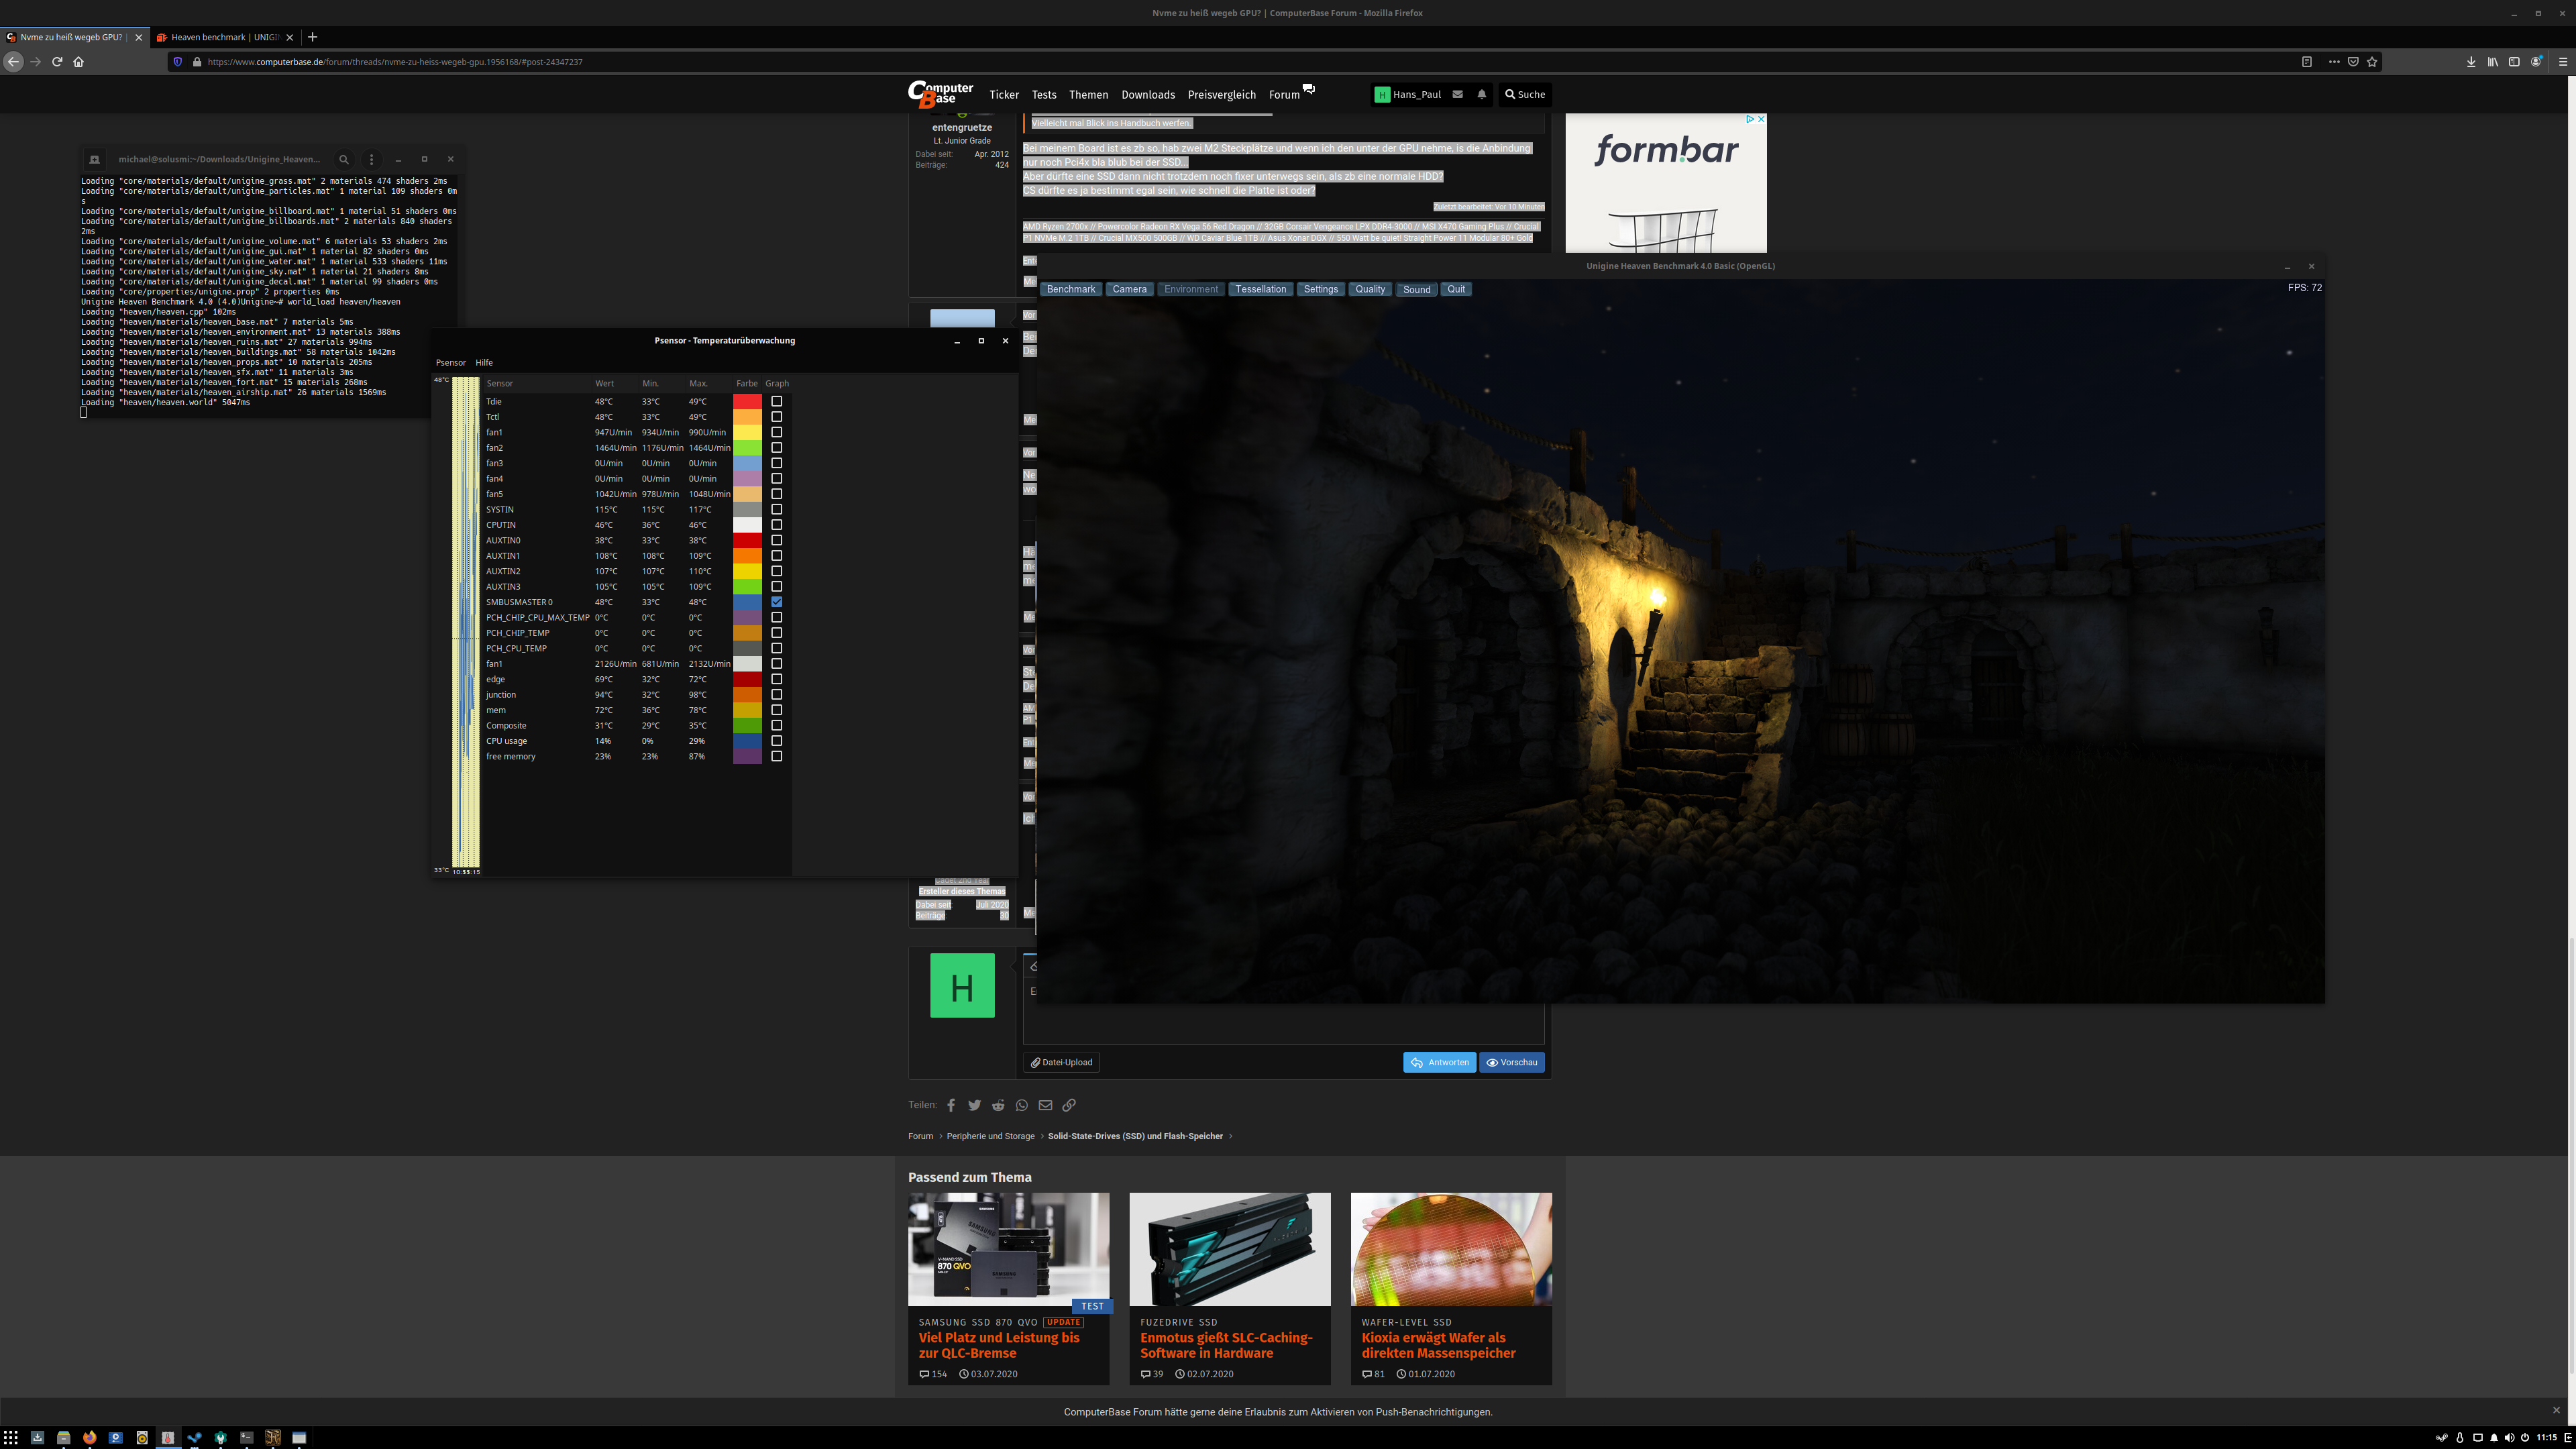
Task: Click the Datei-Upload button
Action: pos(1061,1062)
